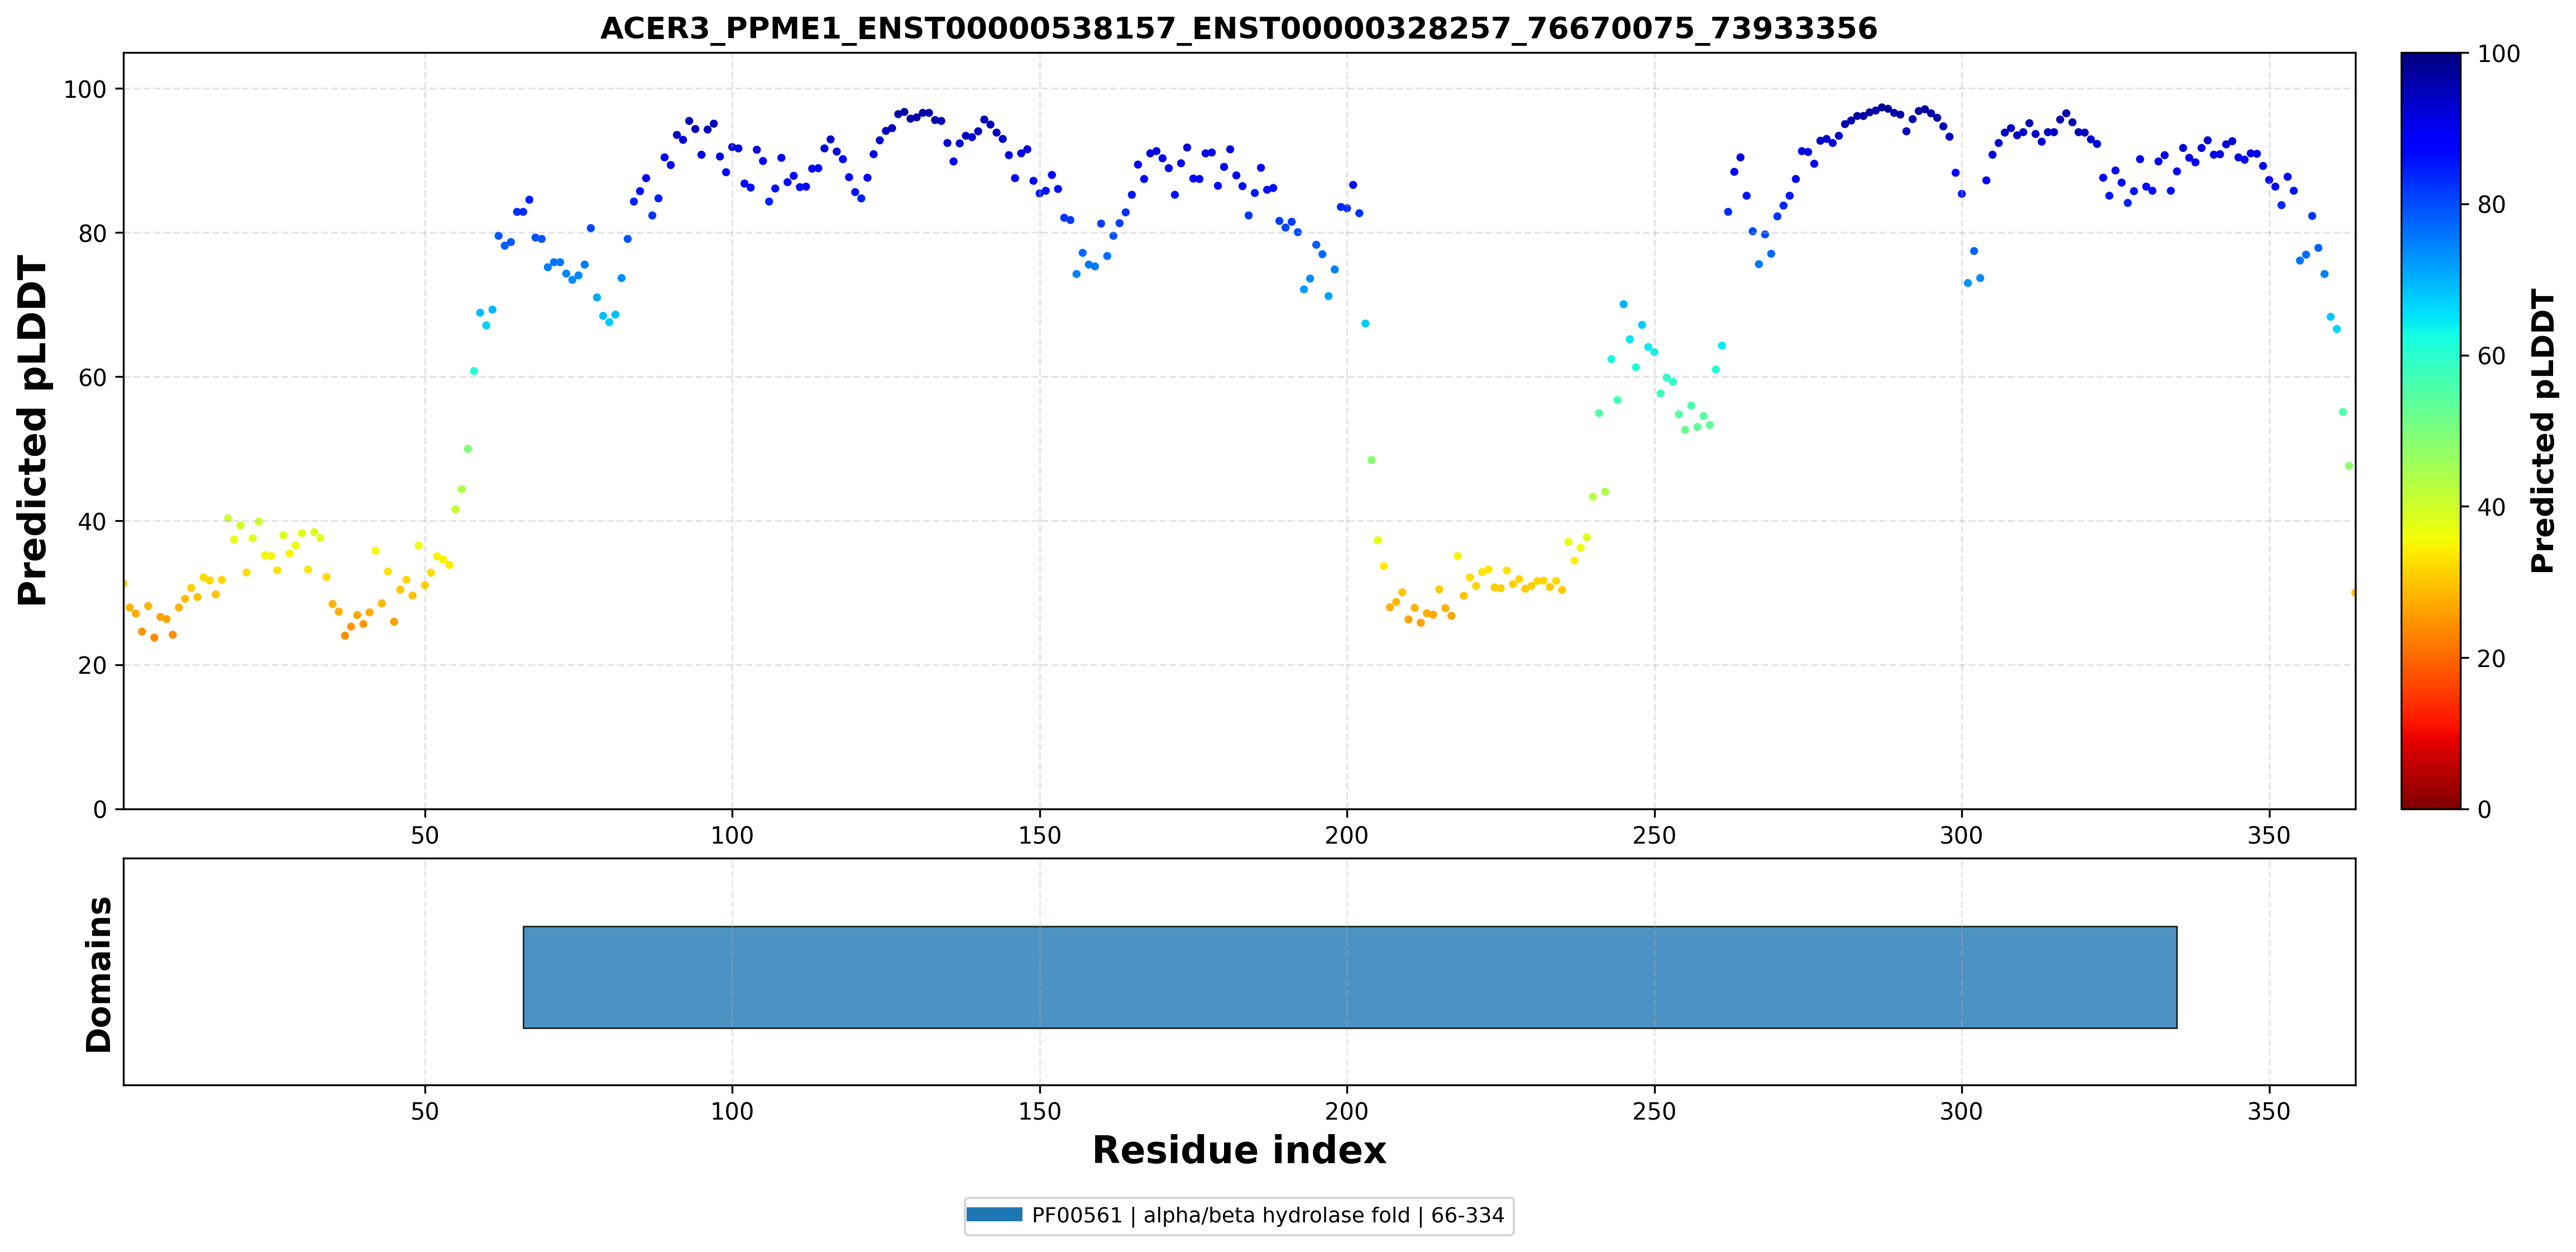Click the x-axis tick 50 under domains panel
This screenshot has width=2576, height=1252.
tap(425, 1112)
